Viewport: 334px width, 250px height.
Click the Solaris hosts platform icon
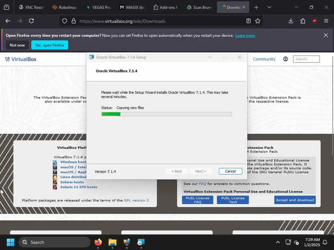coord(55,182)
